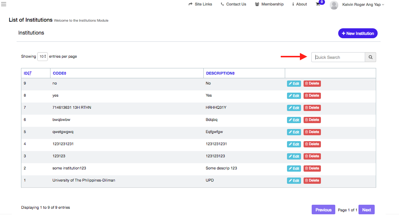This screenshot has width=399, height=222.
Task: Delete the row with code 'yes'
Action: pos(312,96)
